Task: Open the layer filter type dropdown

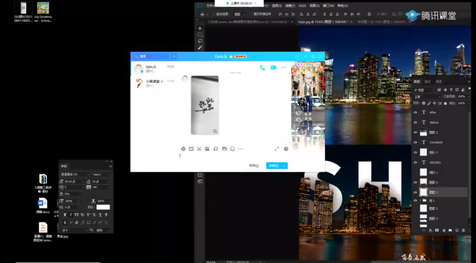Action: click(x=424, y=90)
